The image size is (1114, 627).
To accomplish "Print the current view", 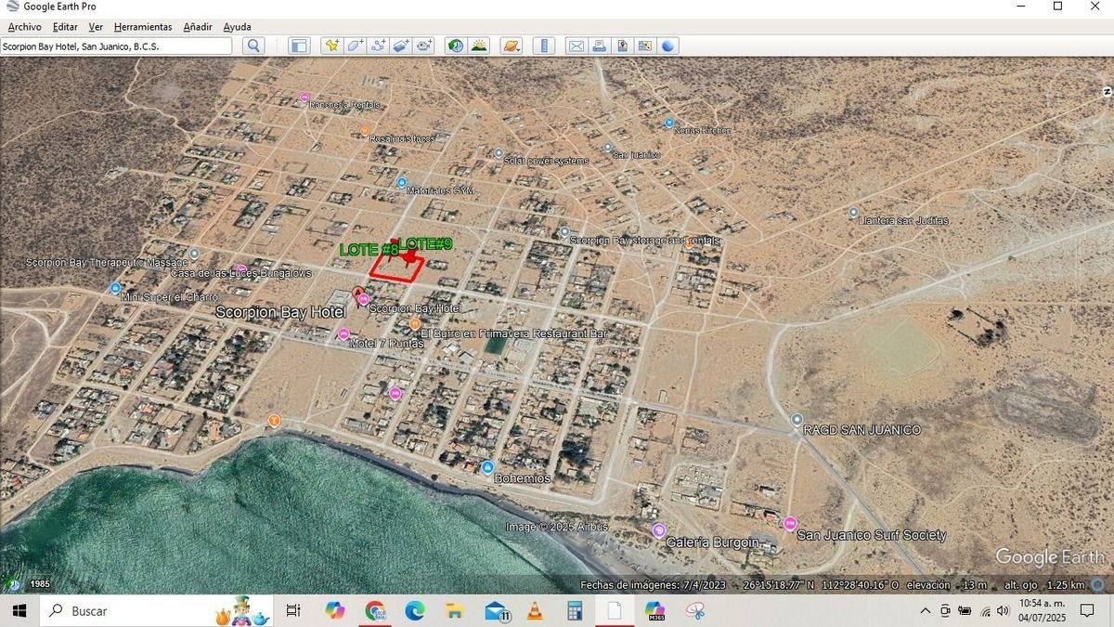I will coord(600,46).
